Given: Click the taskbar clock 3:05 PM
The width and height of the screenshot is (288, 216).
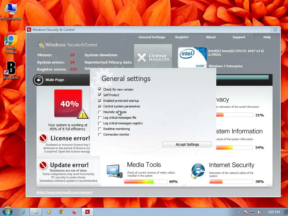Looking at the screenshot, I should point(274,212).
